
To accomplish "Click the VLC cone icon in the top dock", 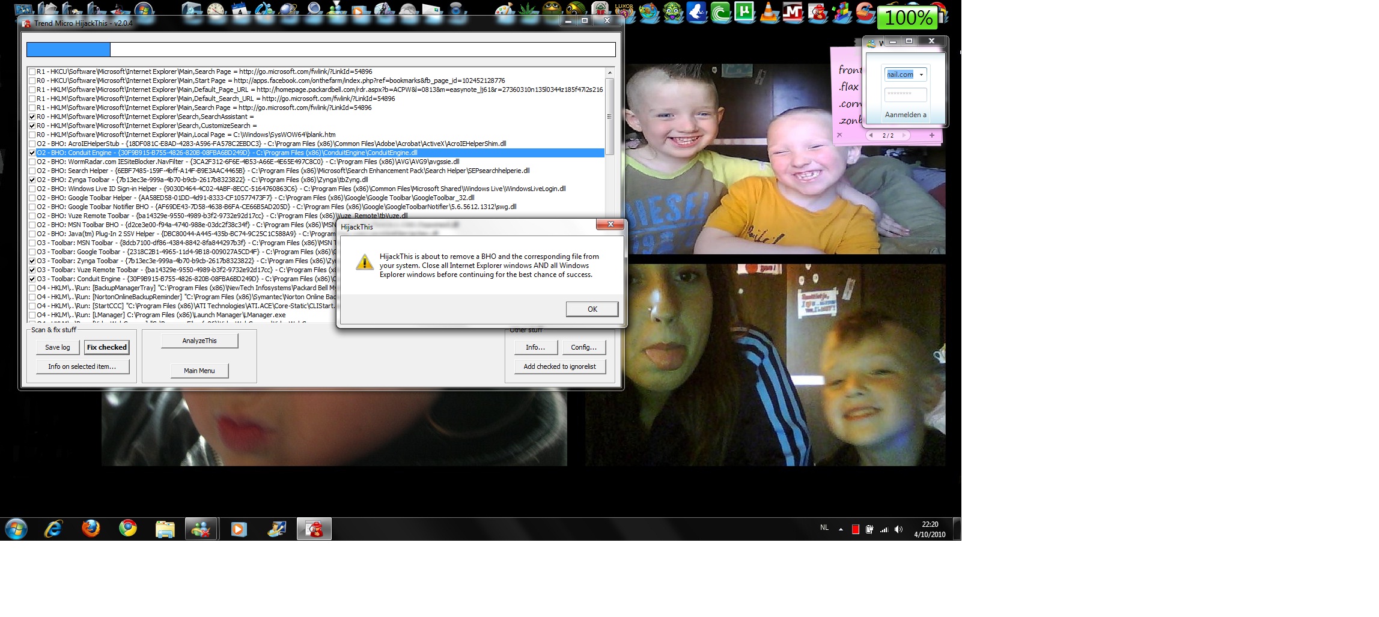I will click(769, 13).
